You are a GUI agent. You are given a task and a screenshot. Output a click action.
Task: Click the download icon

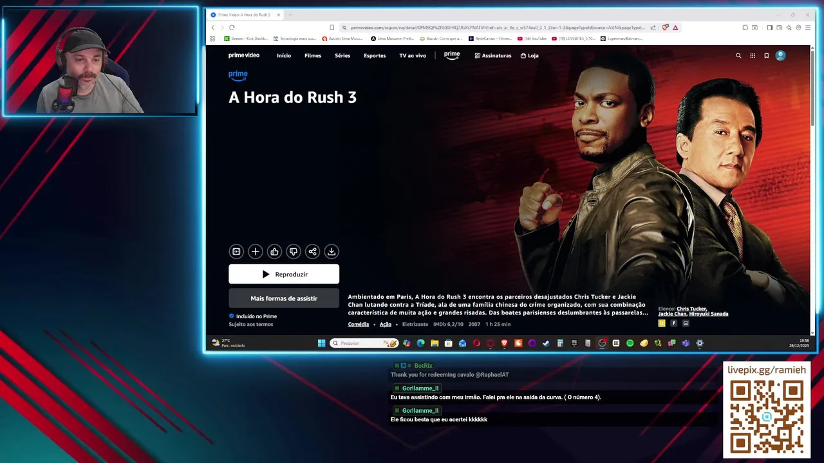pyautogui.click(x=331, y=251)
